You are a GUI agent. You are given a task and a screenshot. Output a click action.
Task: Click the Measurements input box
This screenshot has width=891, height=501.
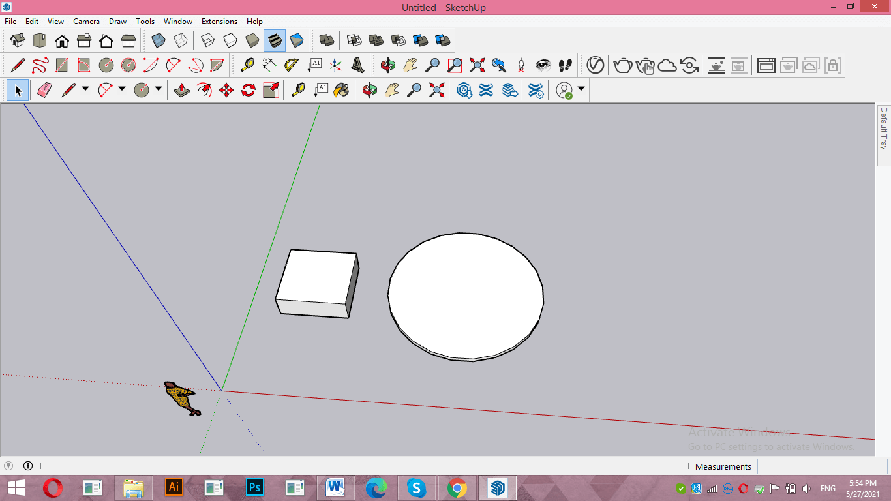click(x=822, y=466)
